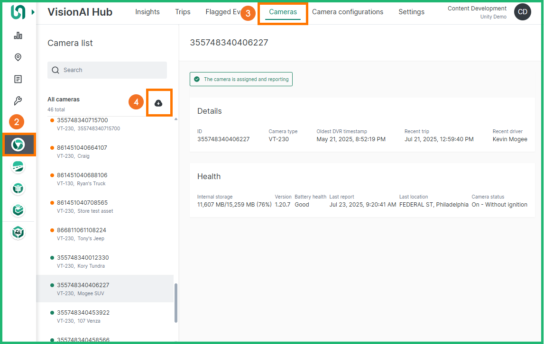Click the CD user avatar
Screen dimensions: 544x344
(x=522, y=12)
